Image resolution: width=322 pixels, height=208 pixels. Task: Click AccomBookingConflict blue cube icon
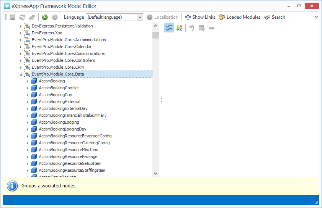(x=34, y=88)
